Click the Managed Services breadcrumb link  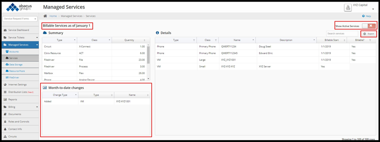(72, 16)
